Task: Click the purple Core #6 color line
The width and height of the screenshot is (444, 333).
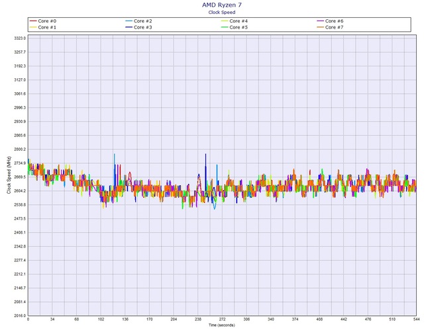Action: 320,21
